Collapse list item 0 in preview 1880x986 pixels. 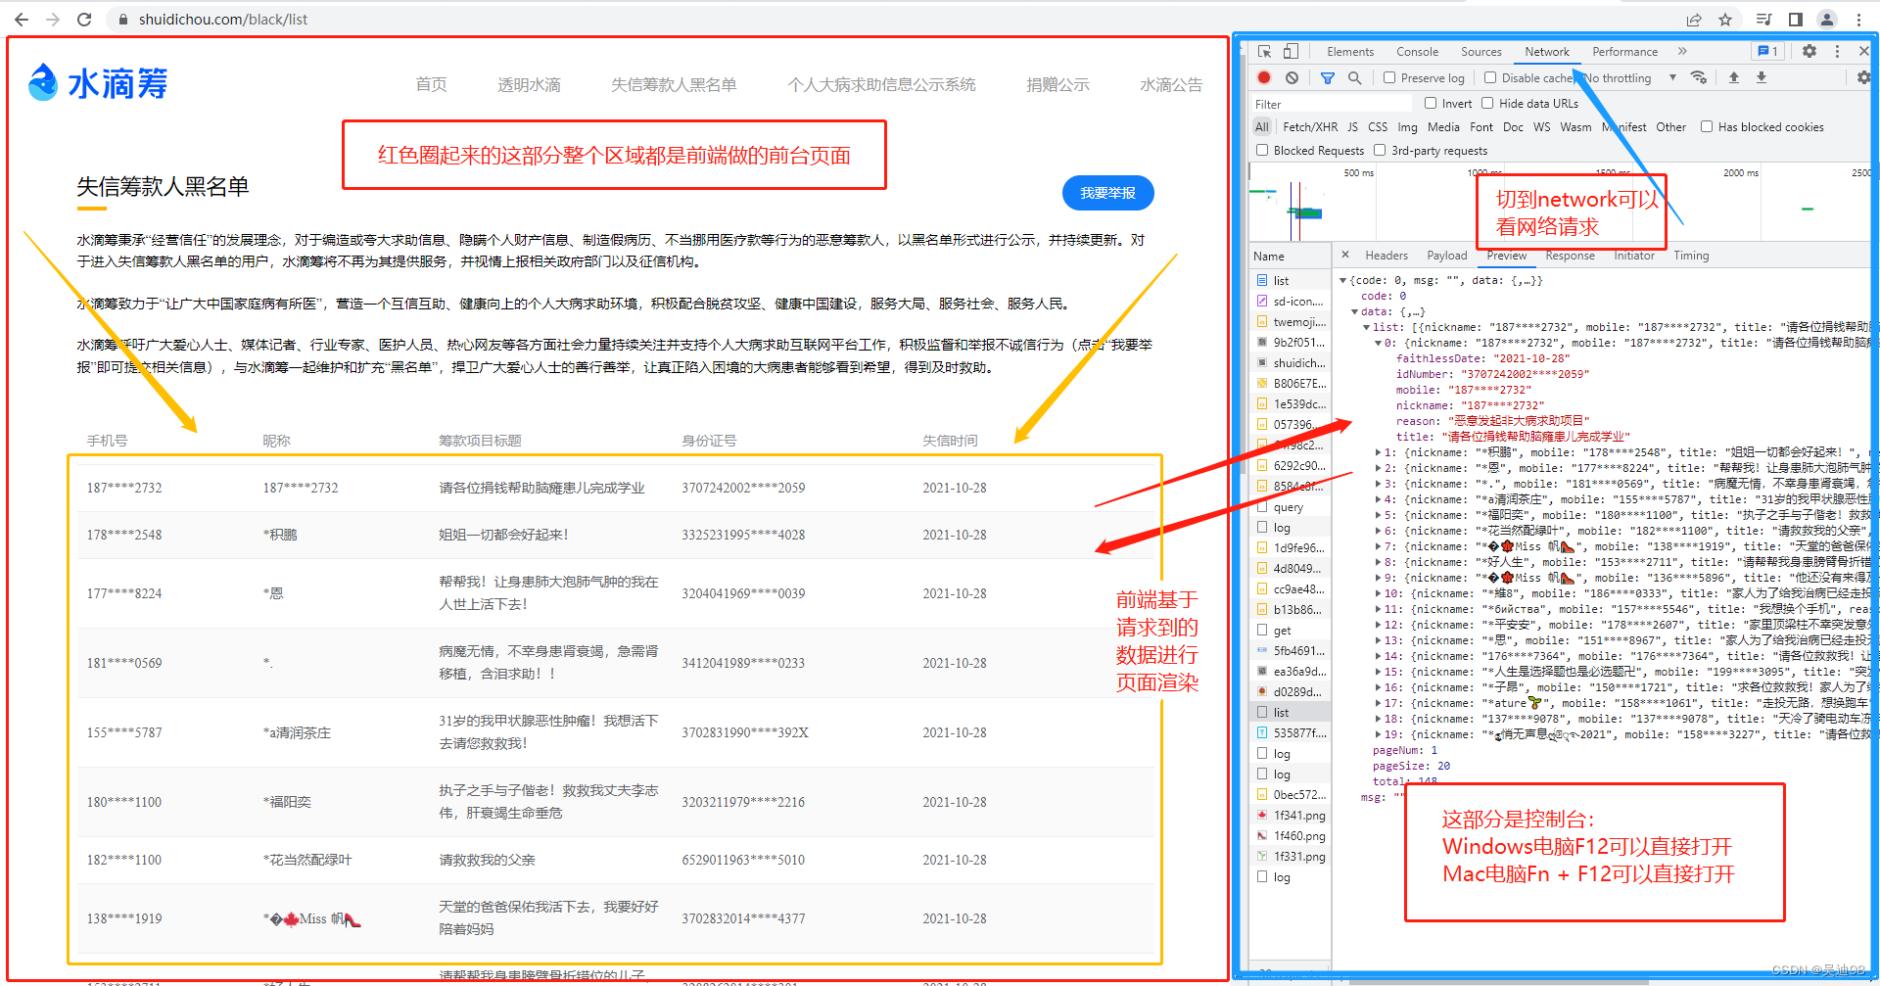[x=1379, y=343]
